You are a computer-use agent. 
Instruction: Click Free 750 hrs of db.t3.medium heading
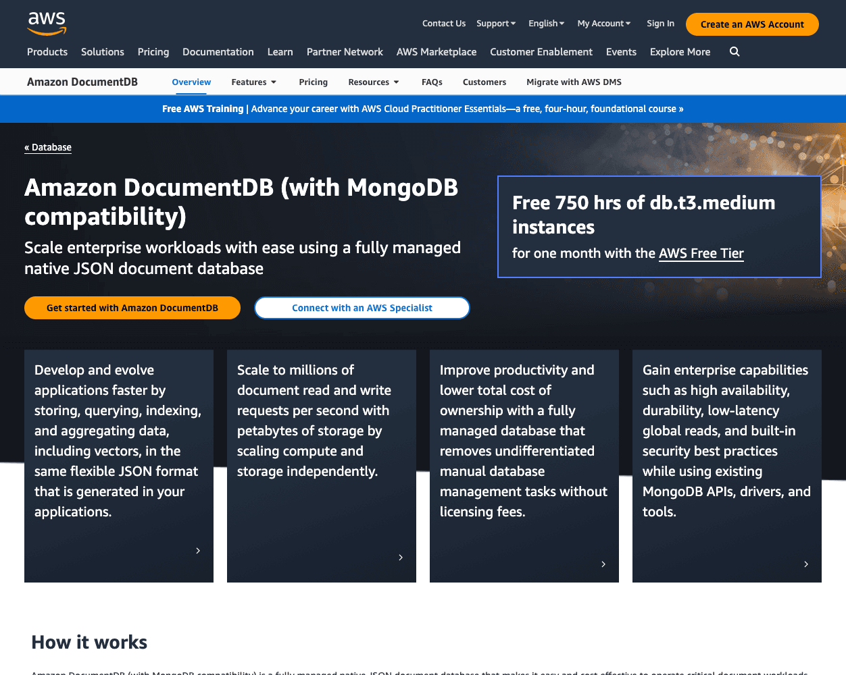pos(644,215)
